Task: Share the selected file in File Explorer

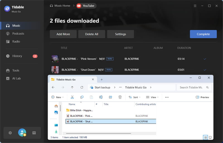Action: [x=110, y=97]
